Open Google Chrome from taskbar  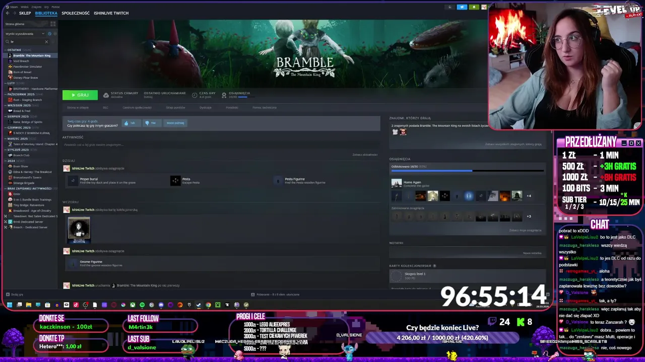[208, 305]
